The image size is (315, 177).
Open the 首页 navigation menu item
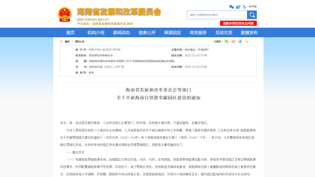pyautogui.click(x=70, y=32)
